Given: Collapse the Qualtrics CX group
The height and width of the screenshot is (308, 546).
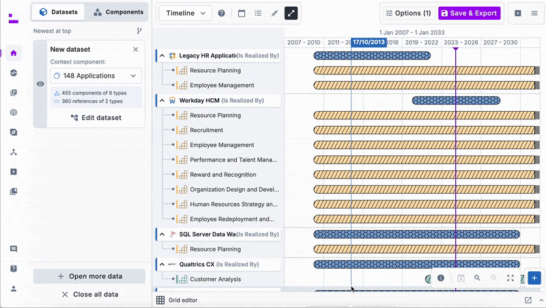Looking at the screenshot, I should click(162, 264).
